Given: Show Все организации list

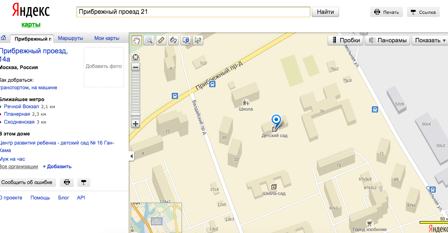Looking at the screenshot, I should tap(19, 167).
